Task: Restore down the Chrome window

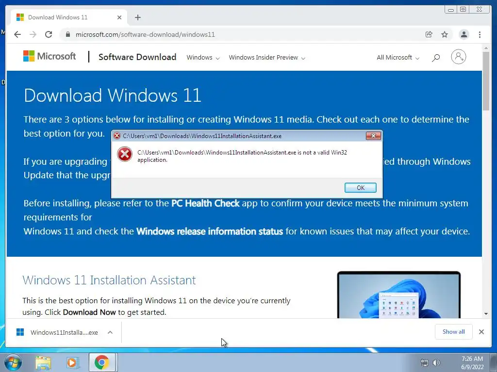Action: [463, 10]
